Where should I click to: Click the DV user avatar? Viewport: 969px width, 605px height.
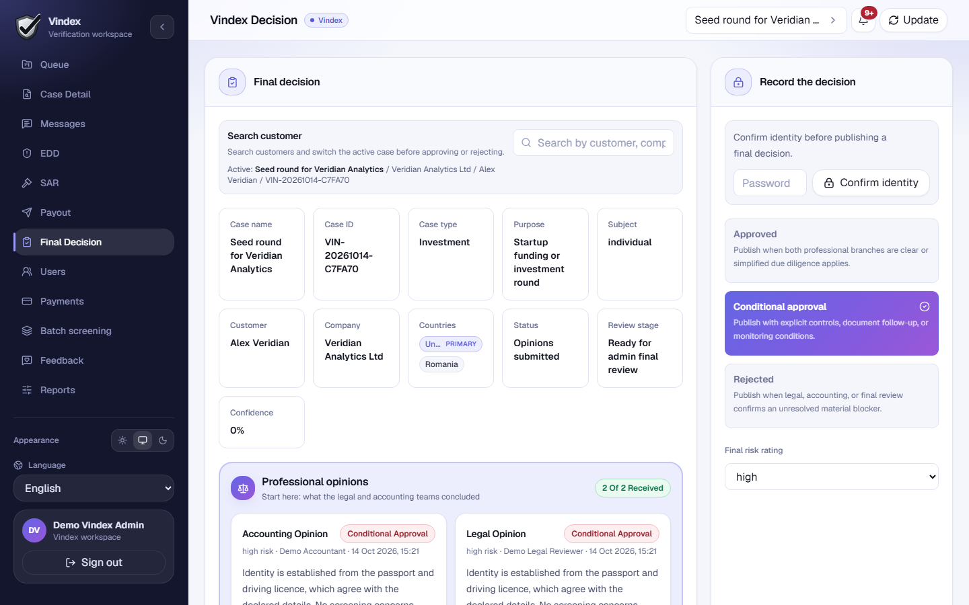[x=34, y=530]
